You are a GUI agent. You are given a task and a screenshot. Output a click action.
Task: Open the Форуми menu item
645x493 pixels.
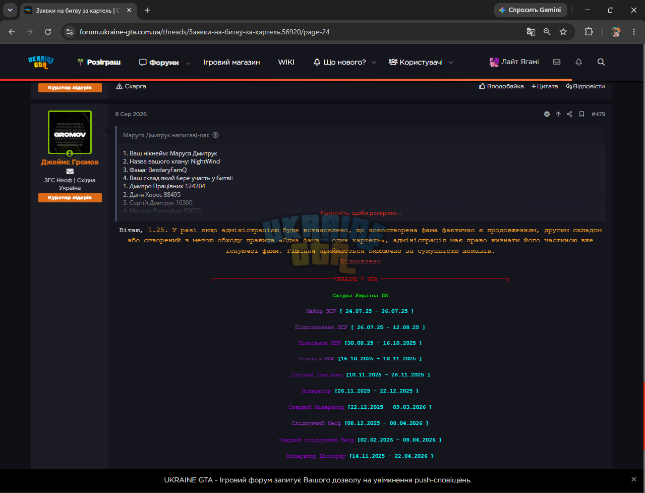[159, 63]
